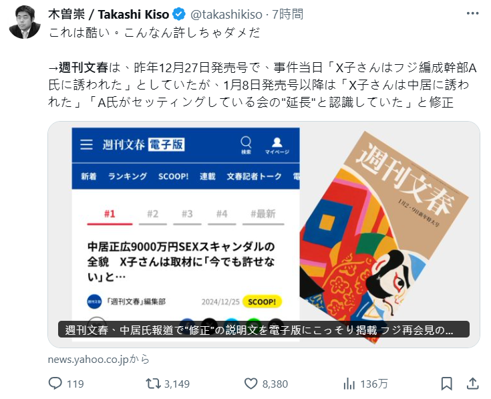Bookmark this tweet
The width and height of the screenshot is (491, 399).
tap(446, 384)
